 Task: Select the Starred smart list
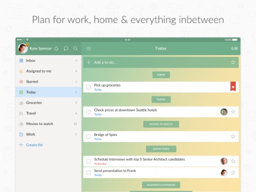[49, 82]
